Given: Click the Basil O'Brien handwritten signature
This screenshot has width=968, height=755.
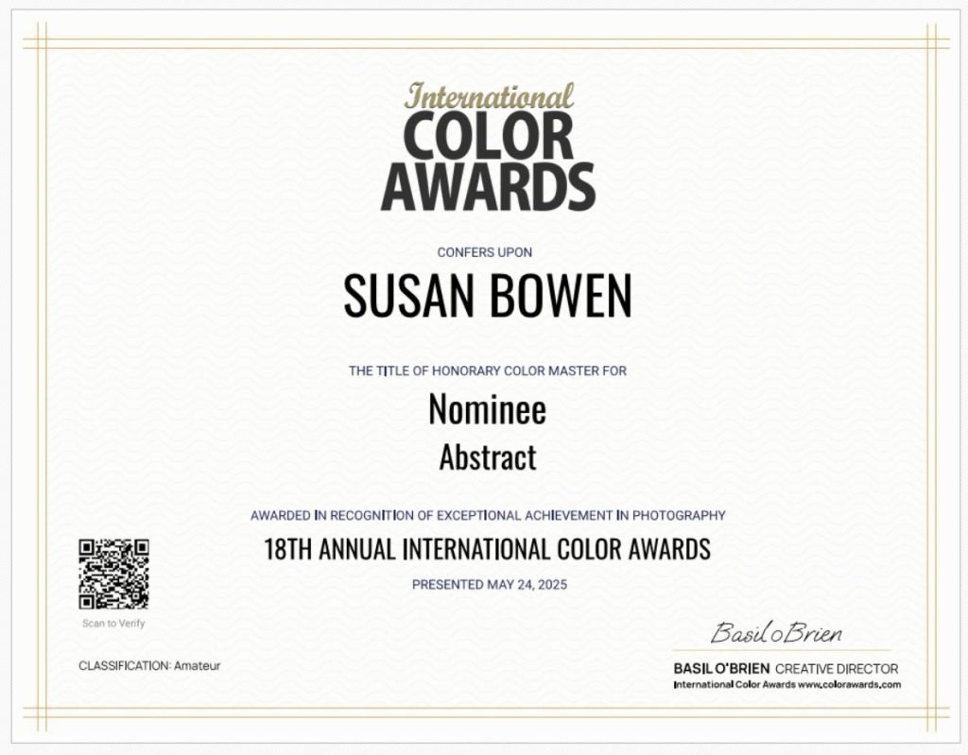Looking at the screenshot, I should point(775,633).
